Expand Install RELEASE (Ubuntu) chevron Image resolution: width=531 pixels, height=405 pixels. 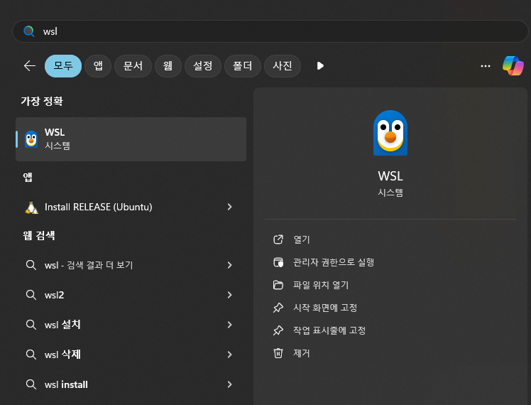point(229,207)
